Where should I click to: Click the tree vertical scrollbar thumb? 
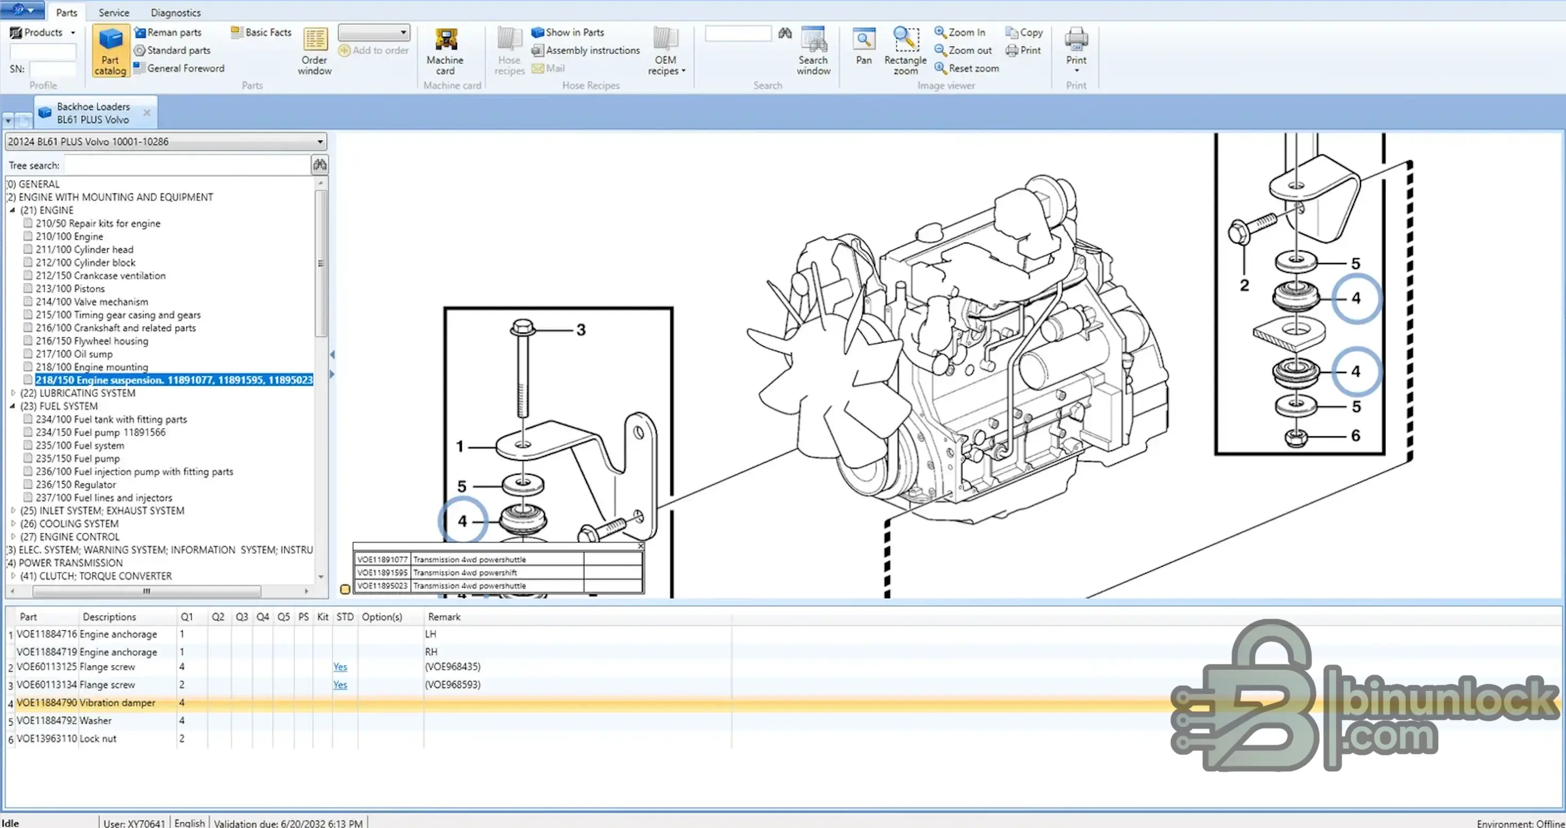pos(320,264)
